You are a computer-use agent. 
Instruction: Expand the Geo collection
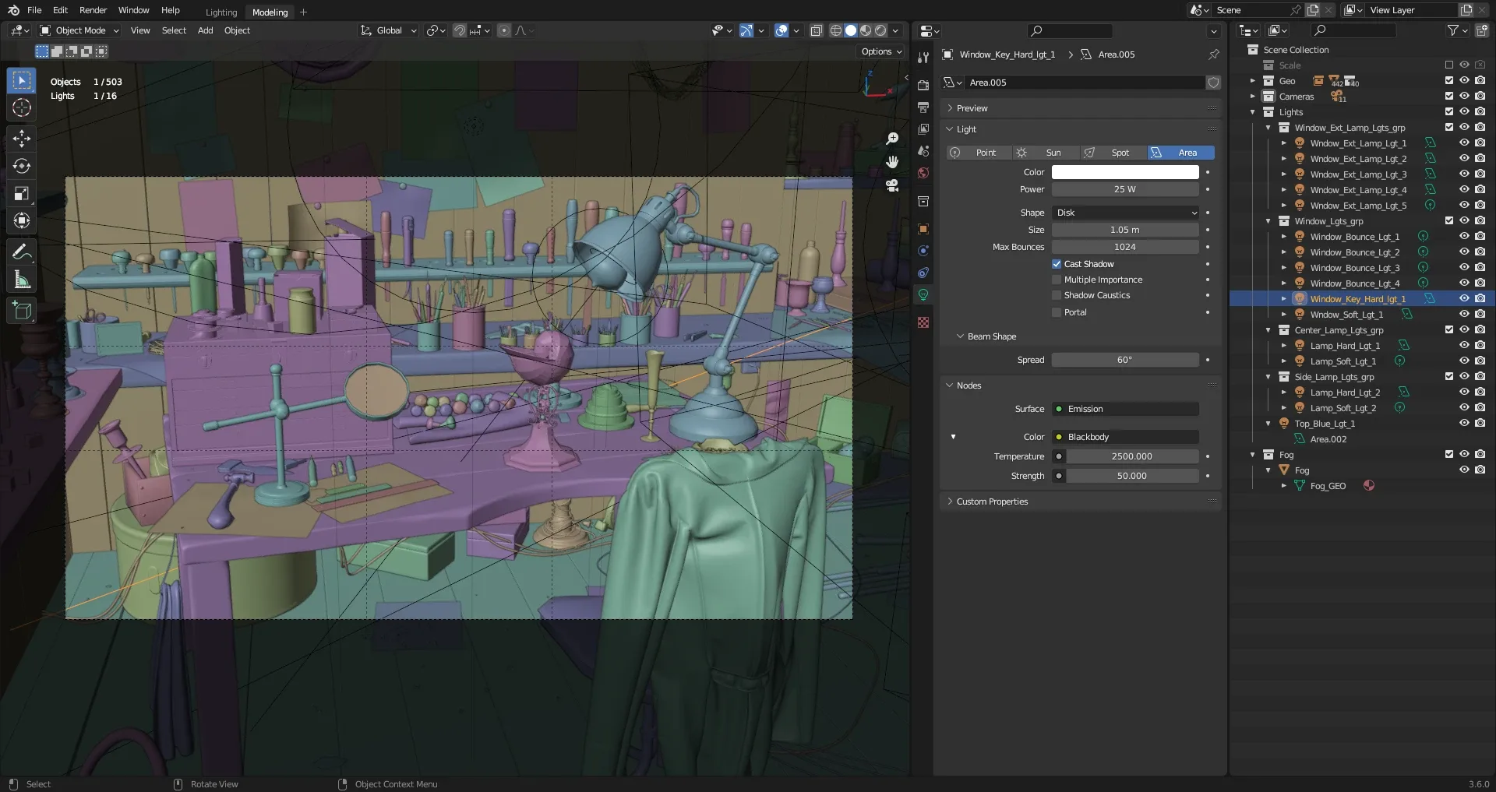(x=1252, y=81)
